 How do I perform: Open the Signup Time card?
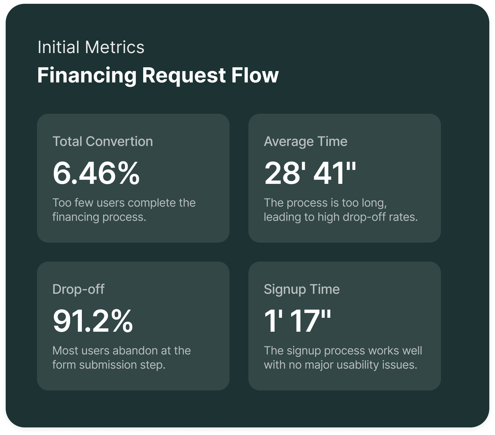coord(345,326)
